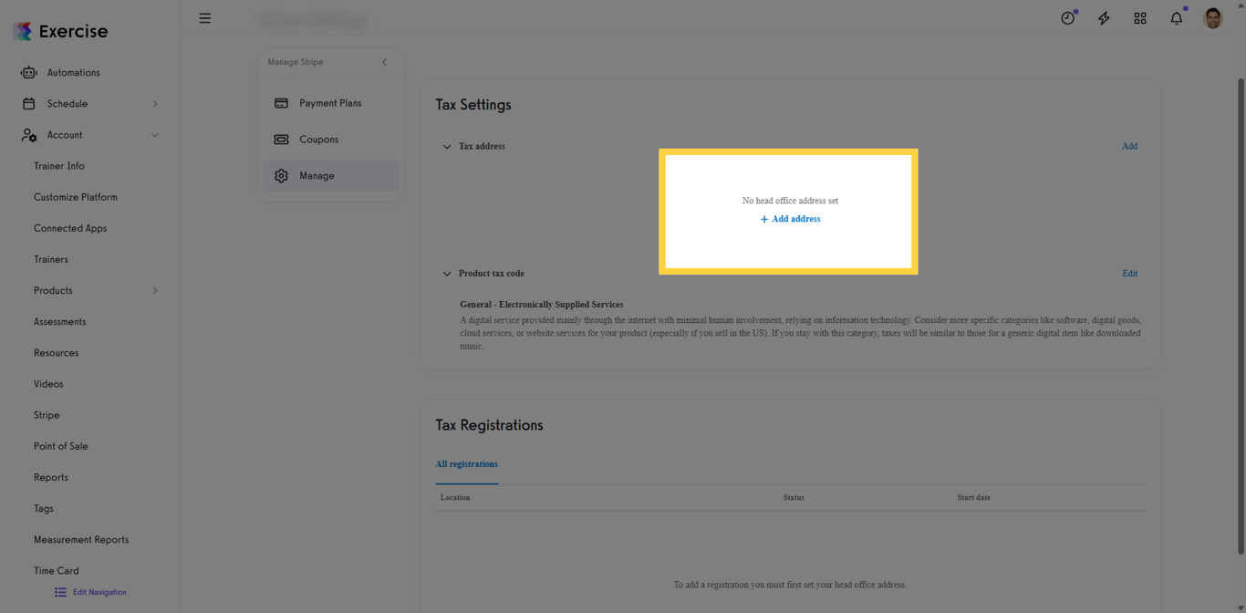Select the Automations robot icon in sidebar
The width and height of the screenshot is (1246, 613).
28,72
